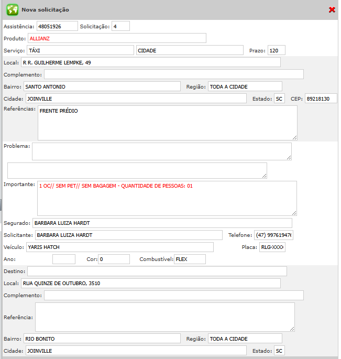Focus the Produto field showing ALLIANZ

(x=116, y=38)
